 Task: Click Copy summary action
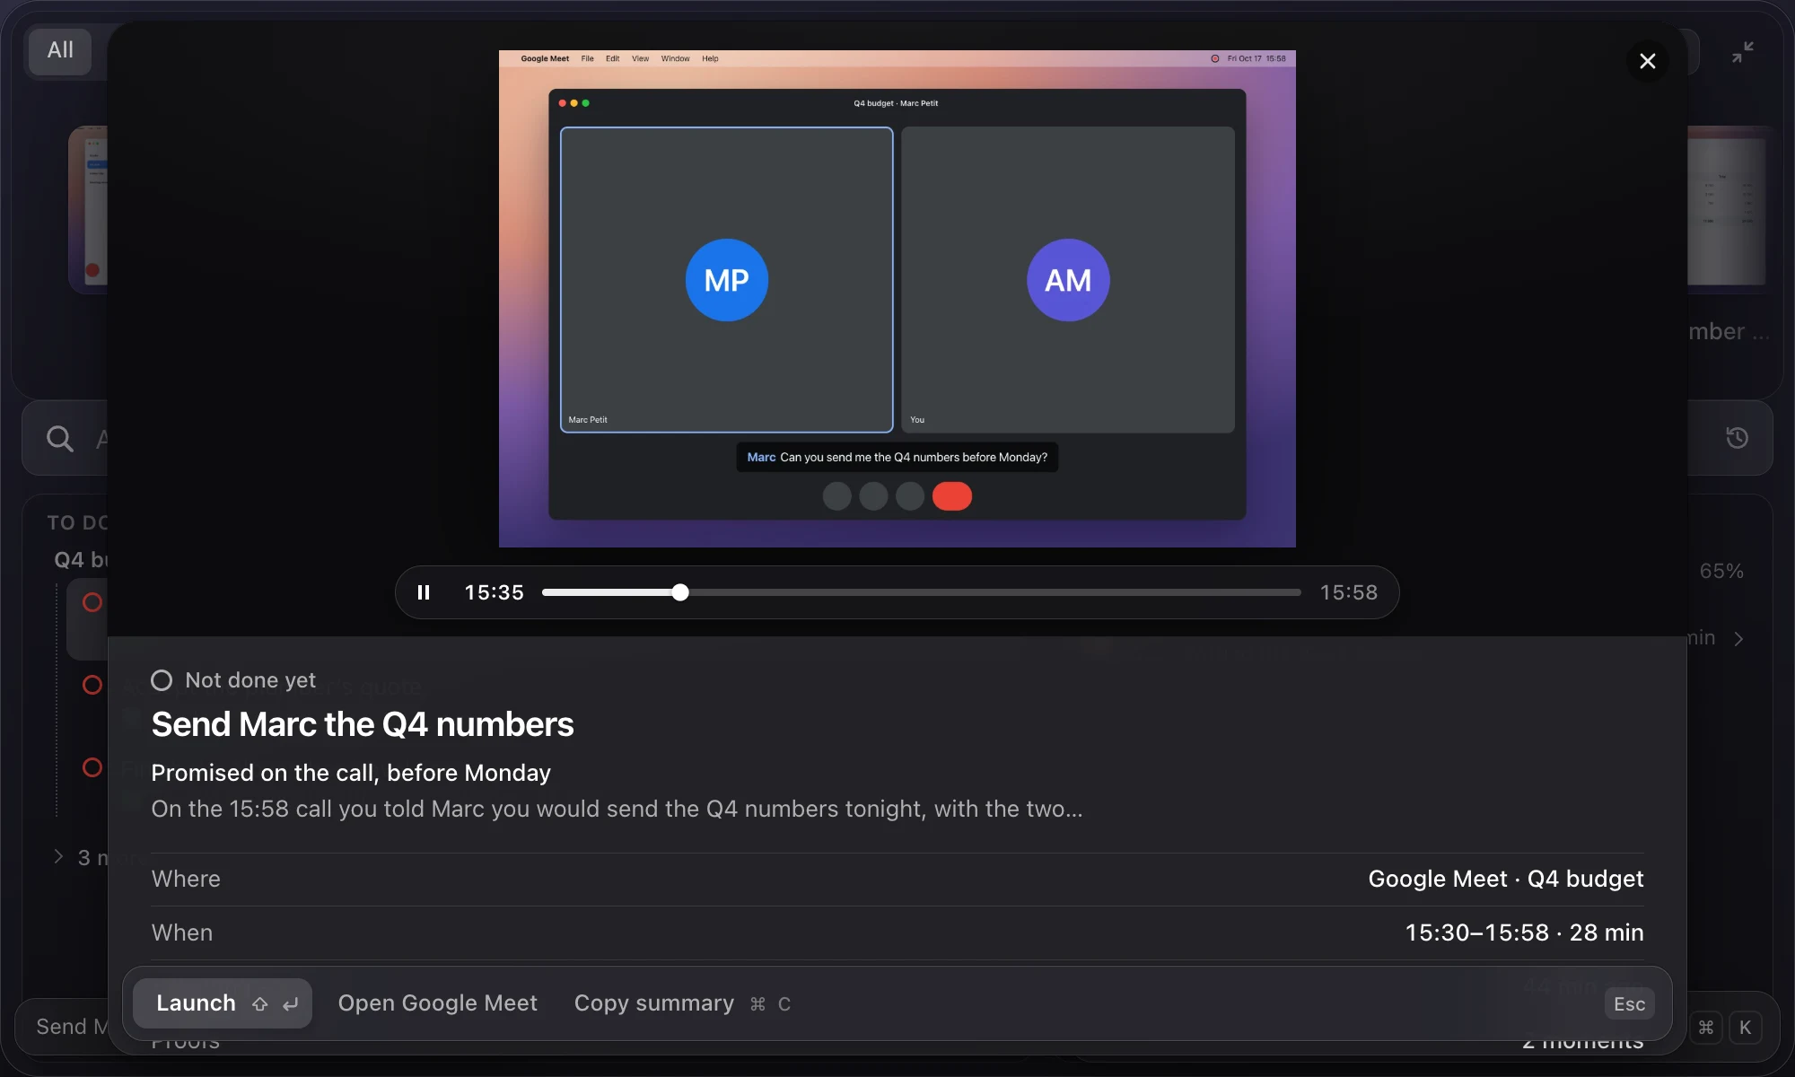point(682,1003)
